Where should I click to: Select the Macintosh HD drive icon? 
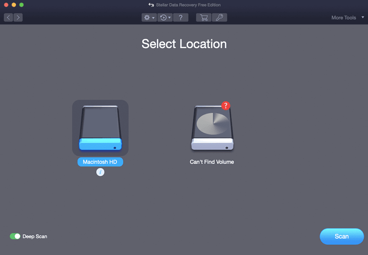point(100,128)
